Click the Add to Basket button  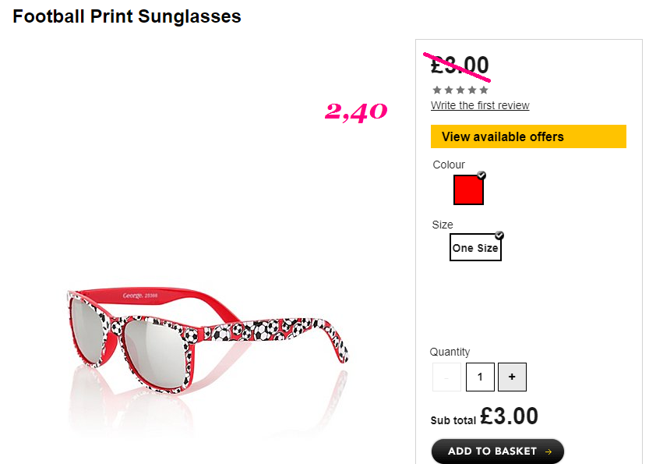498,452
